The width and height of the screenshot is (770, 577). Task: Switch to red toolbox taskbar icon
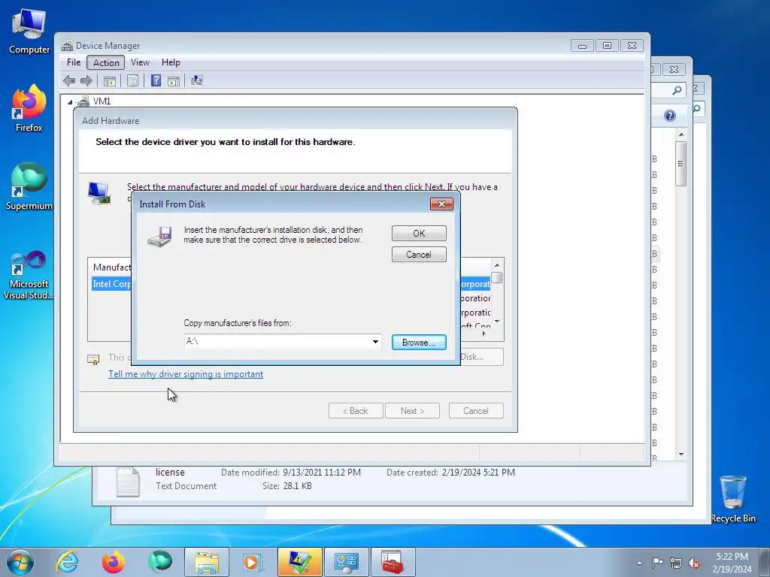coord(393,562)
